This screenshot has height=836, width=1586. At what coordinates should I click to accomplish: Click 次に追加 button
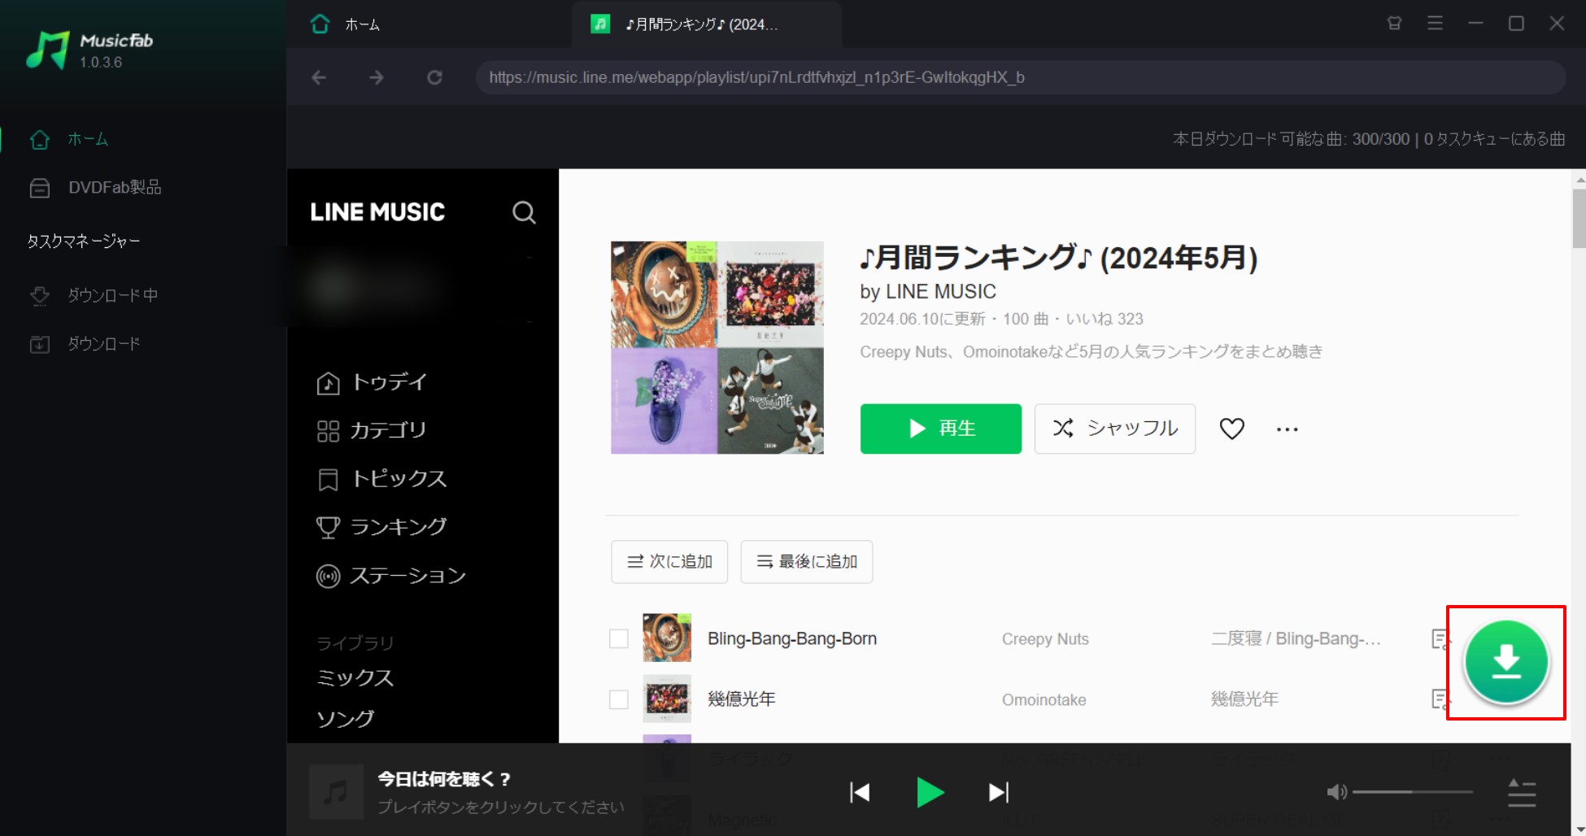669,562
